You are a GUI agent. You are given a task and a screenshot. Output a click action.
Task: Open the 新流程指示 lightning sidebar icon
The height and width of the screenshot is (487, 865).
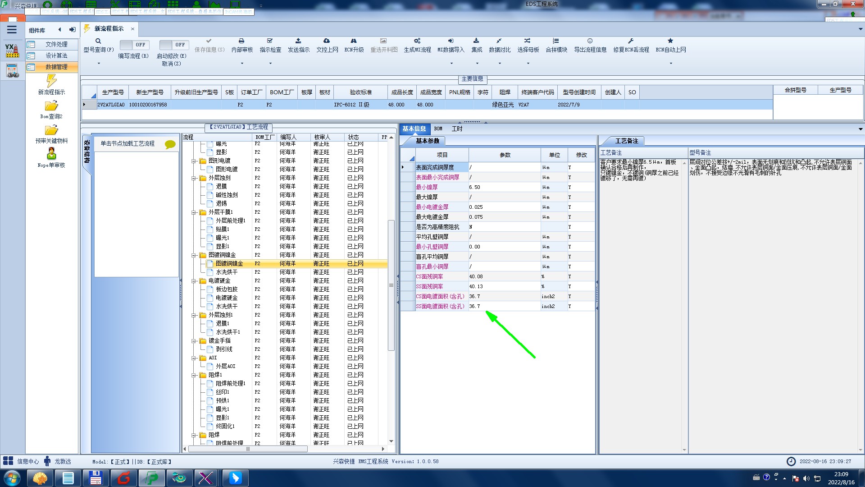pos(51,81)
